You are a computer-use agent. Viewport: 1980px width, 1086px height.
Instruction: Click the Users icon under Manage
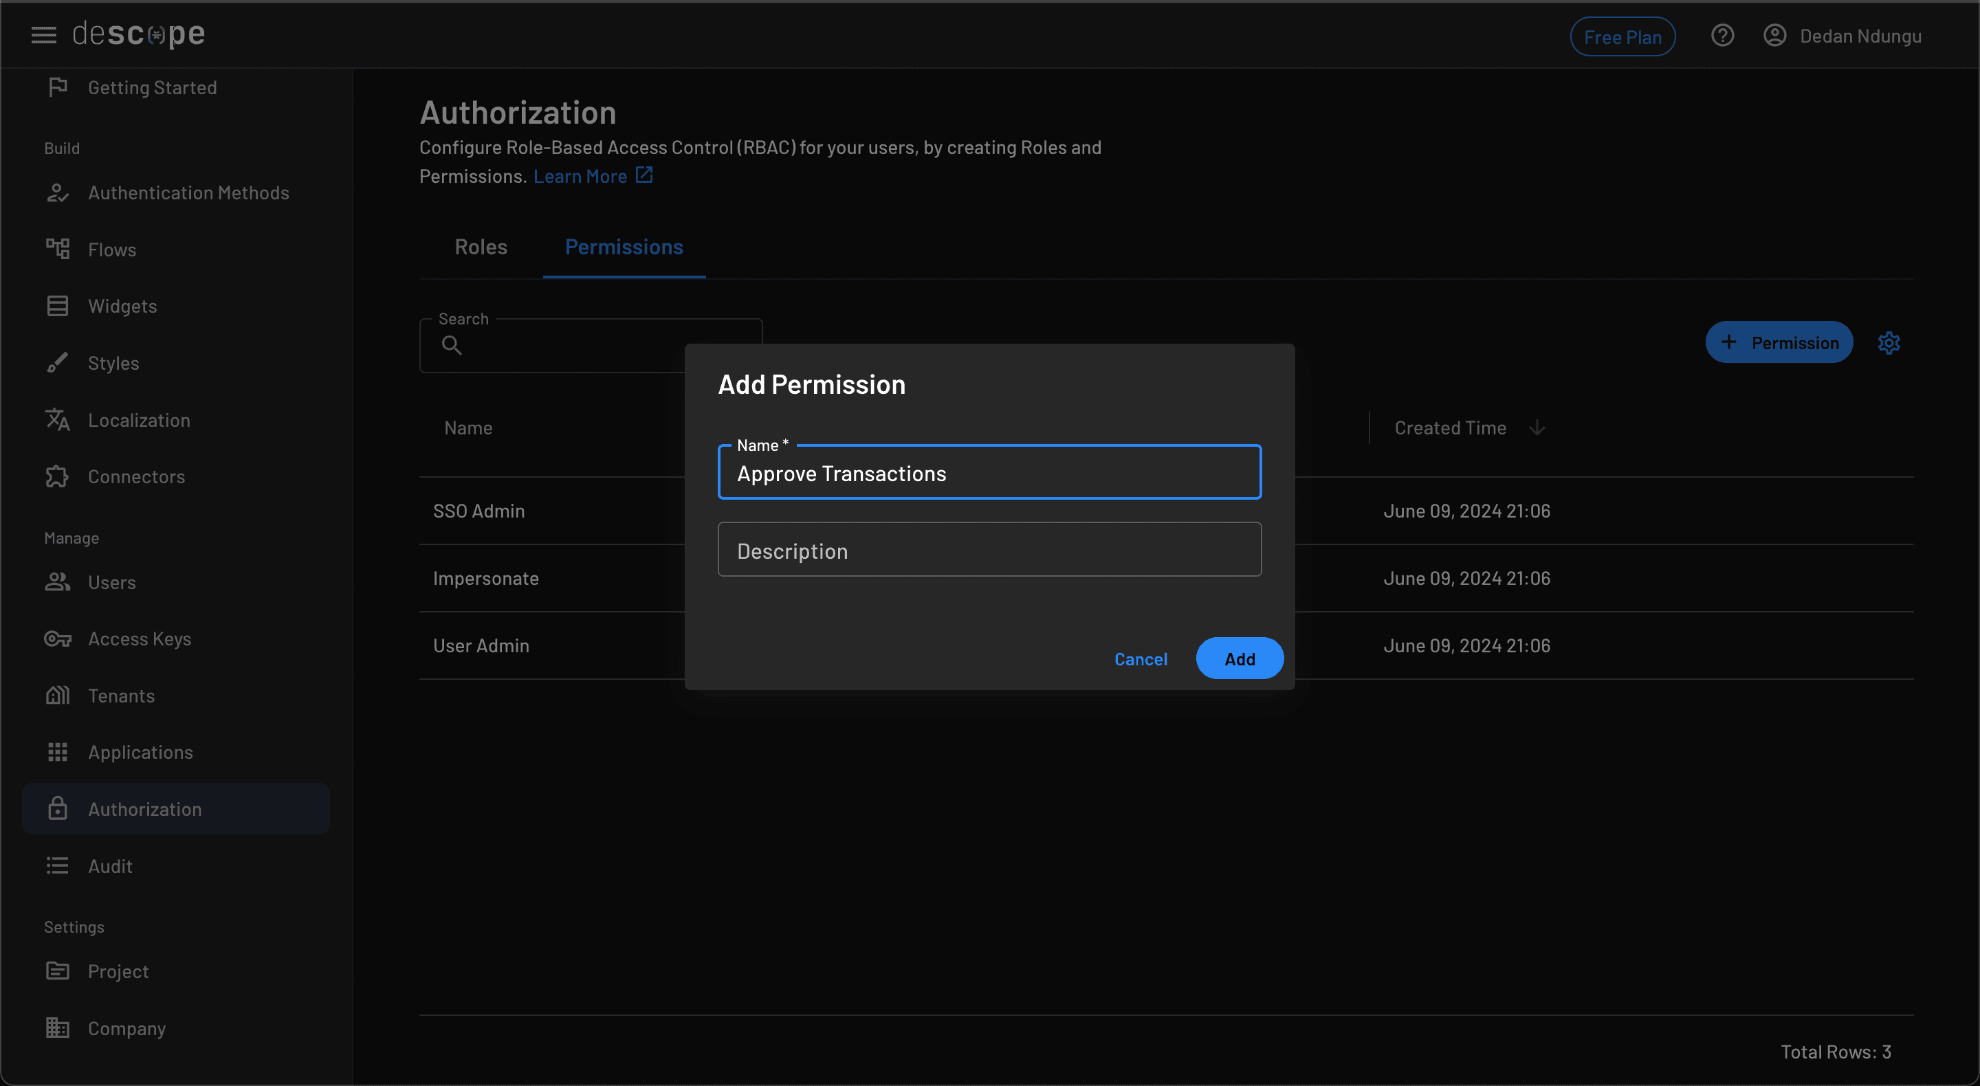pyautogui.click(x=58, y=581)
